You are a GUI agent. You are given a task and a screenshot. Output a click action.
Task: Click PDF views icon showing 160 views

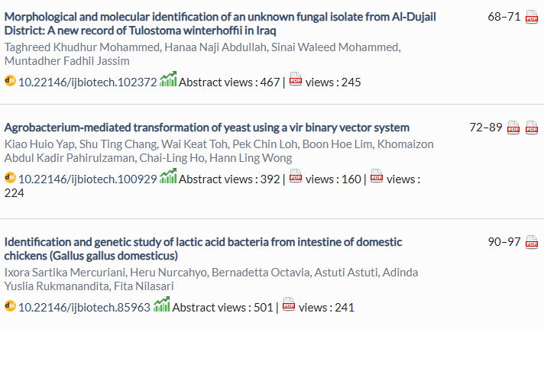pos(295,176)
